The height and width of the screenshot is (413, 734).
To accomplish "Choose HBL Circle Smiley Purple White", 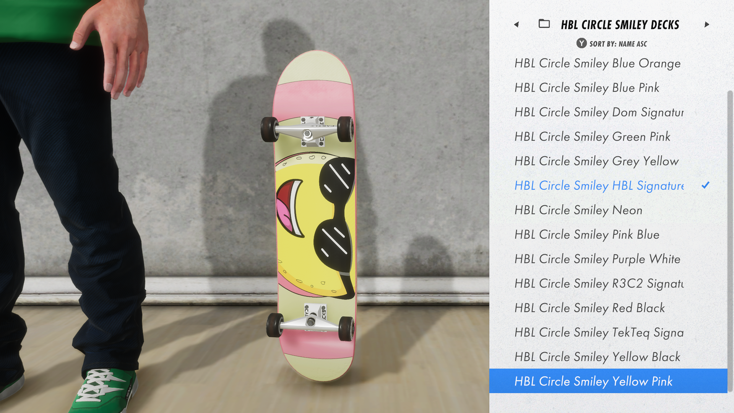I will (608, 259).
